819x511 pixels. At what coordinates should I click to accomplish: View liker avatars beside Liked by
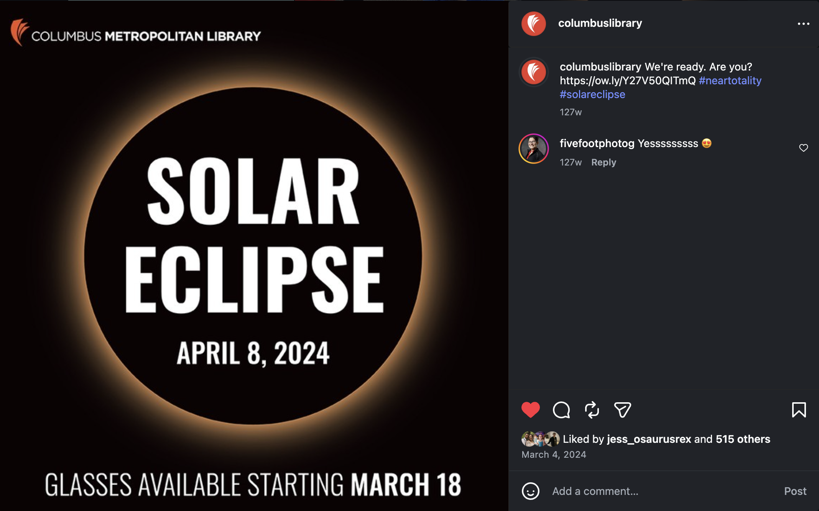(x=541, y=439)
